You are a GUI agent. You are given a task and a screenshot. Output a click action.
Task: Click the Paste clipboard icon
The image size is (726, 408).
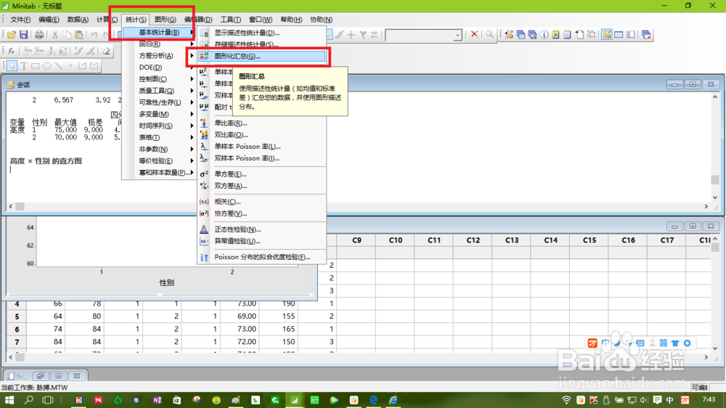(x=78, y=35)
